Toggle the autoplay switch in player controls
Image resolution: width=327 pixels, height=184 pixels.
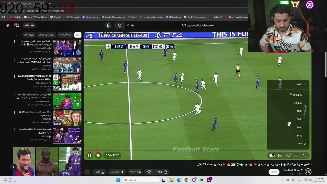point(272,155)
